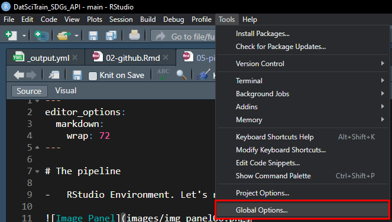Open the Debug menu

coord(174,19)
